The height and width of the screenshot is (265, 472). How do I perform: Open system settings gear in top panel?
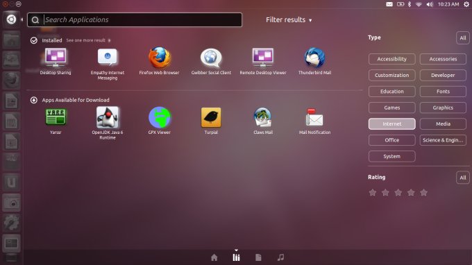466,4
